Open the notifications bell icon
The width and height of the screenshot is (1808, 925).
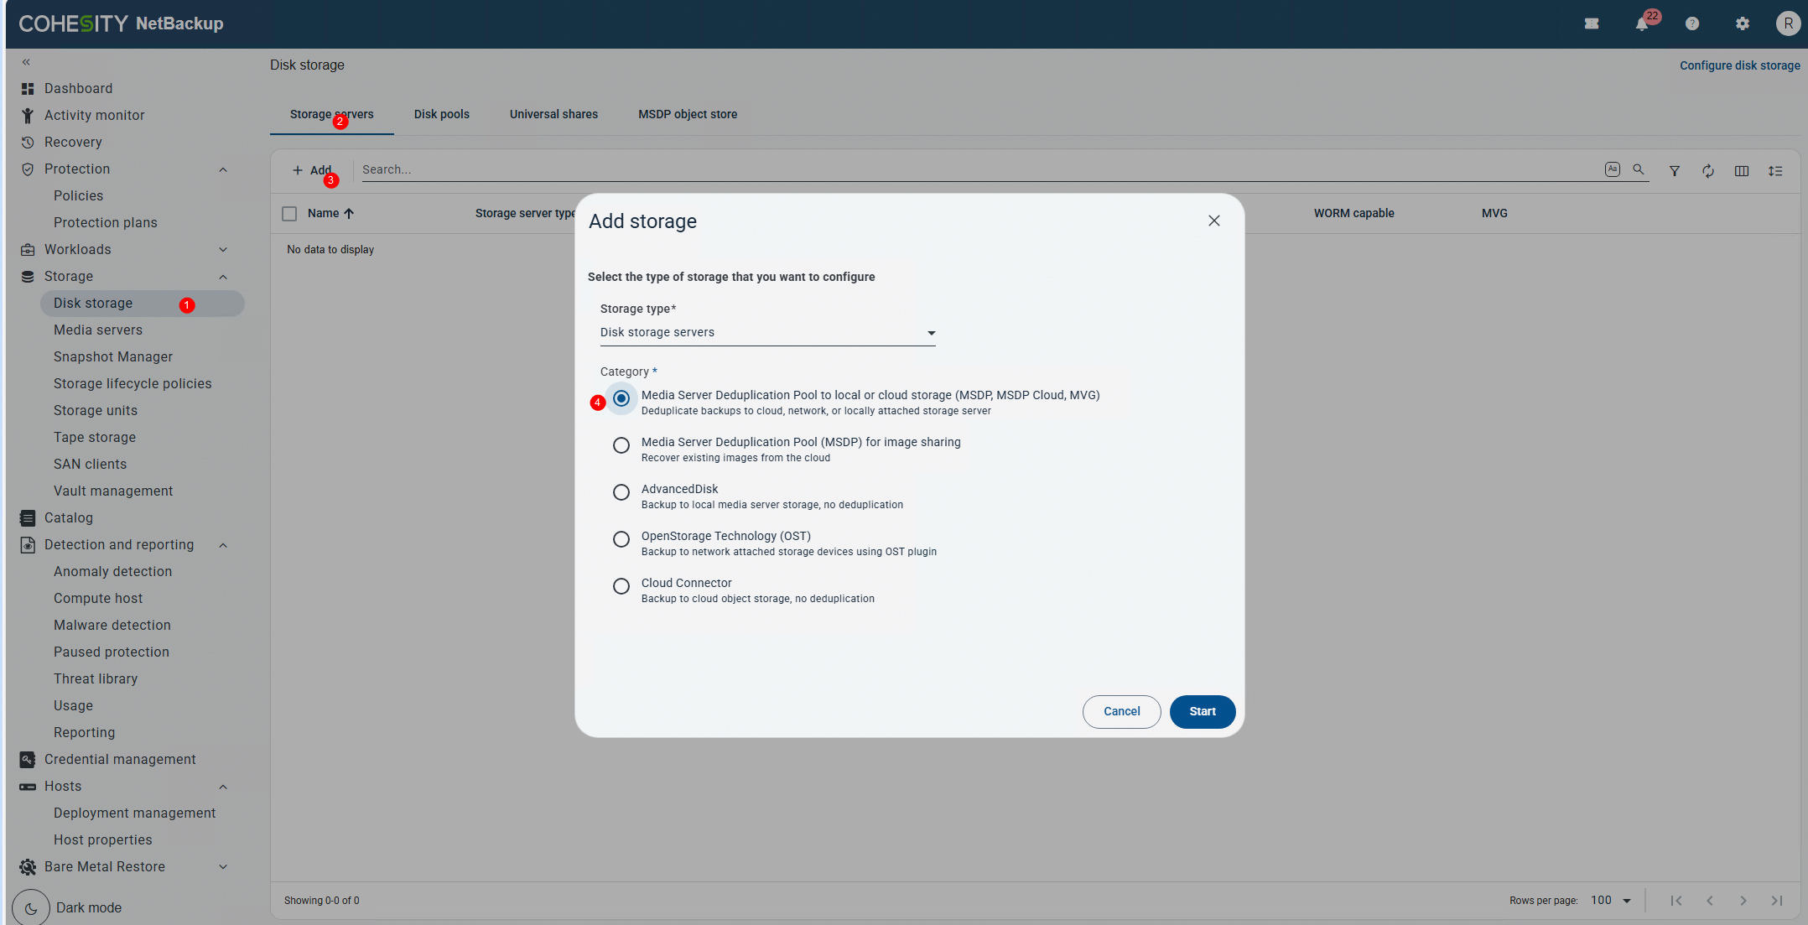tap(1641, 23)
